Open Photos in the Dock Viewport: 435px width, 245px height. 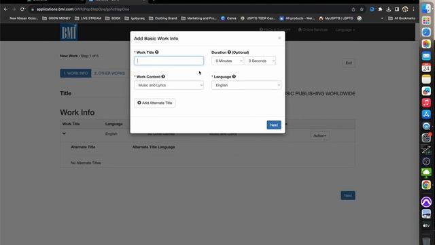[426, 44]
